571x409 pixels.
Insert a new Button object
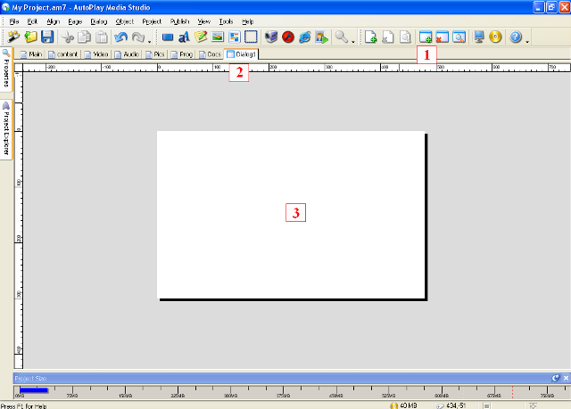tap(167, 37)
